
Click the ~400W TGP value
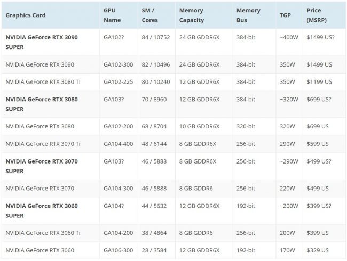(289, 37)
